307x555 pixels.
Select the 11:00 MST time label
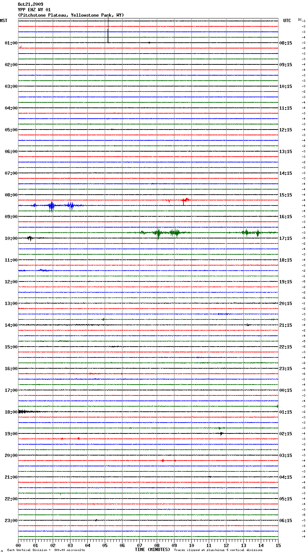[x=11, y=260]
